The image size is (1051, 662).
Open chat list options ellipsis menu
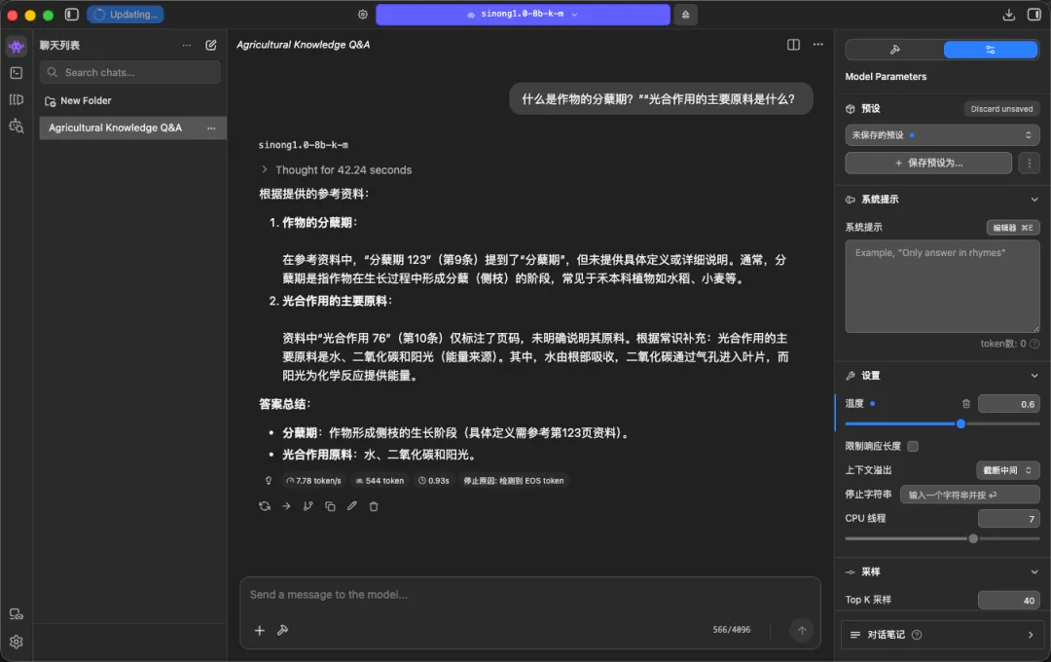[186, 45]
